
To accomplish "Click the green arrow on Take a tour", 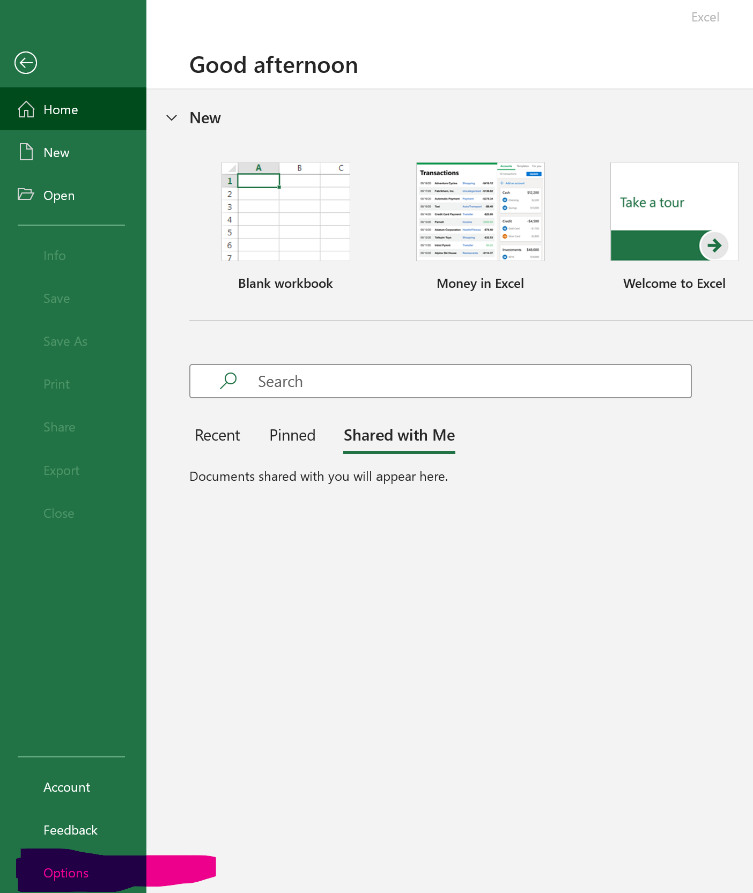I will click(x=714, y=245).
